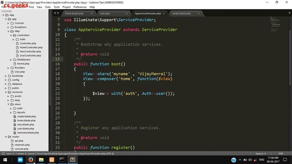
Task: Open File Explorer from the taskbar
Action: pos(41,159)
